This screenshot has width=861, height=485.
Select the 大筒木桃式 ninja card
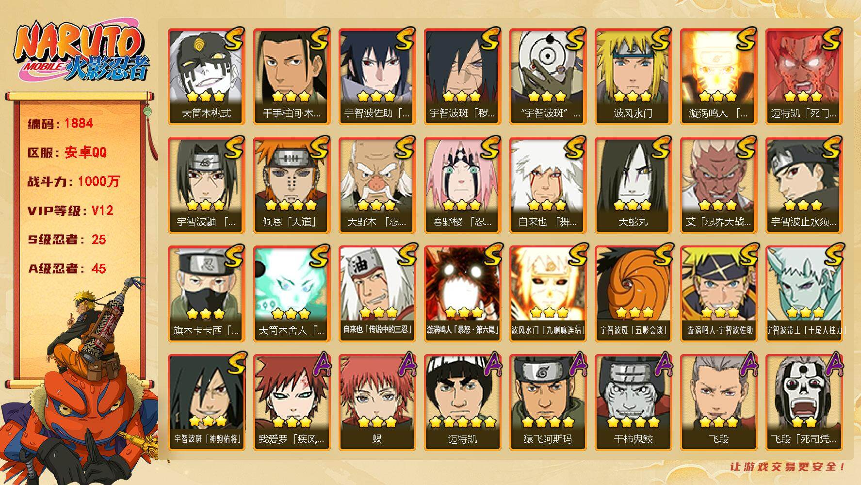[x=206, y=77]
